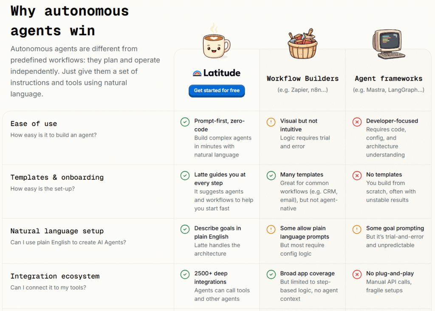The height and width of the screenshot is (311, 435).
Task: Click orange warning icon beside Some goal prompting
Action: (357, 229)
